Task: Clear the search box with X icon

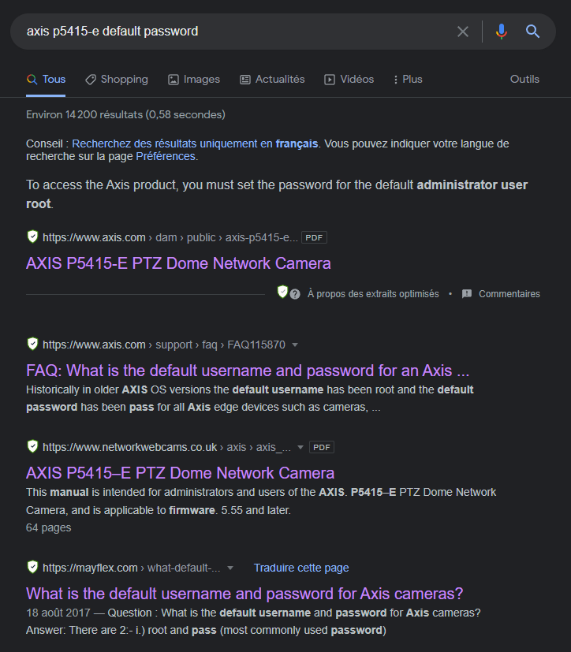Action: (463, 32)
